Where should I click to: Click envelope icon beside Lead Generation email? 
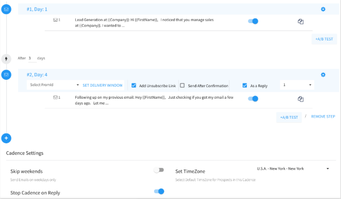pos(55,20)
